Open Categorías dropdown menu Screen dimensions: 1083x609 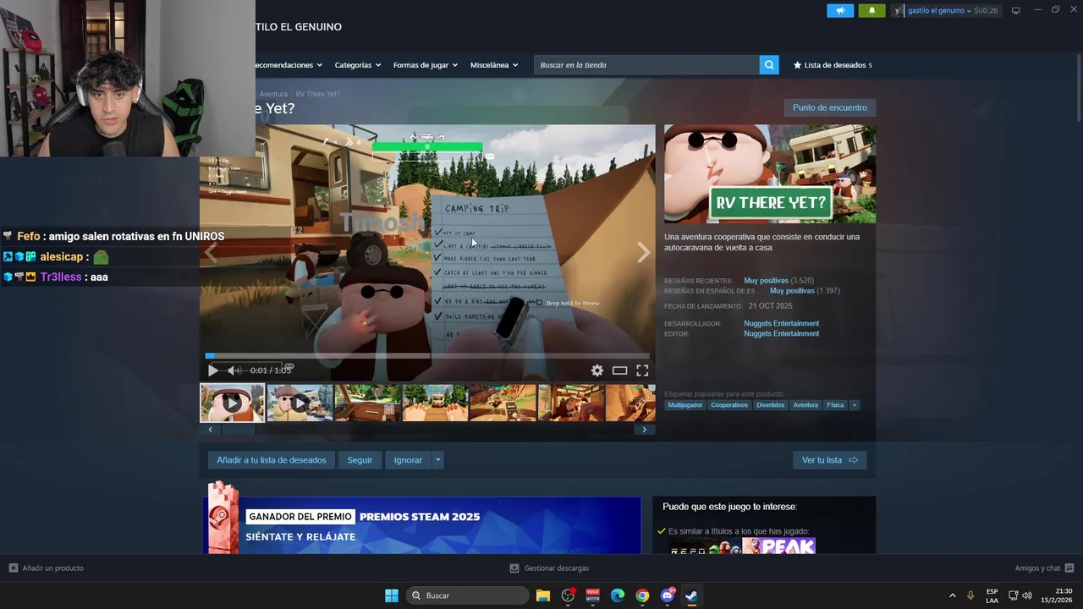click(357, 65)
